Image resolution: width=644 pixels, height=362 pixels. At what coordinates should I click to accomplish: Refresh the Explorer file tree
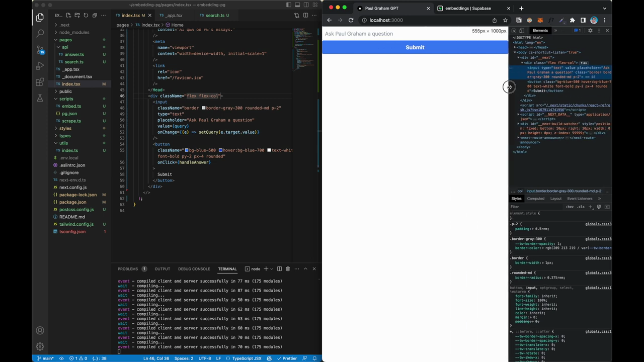(x=86, y=15)
